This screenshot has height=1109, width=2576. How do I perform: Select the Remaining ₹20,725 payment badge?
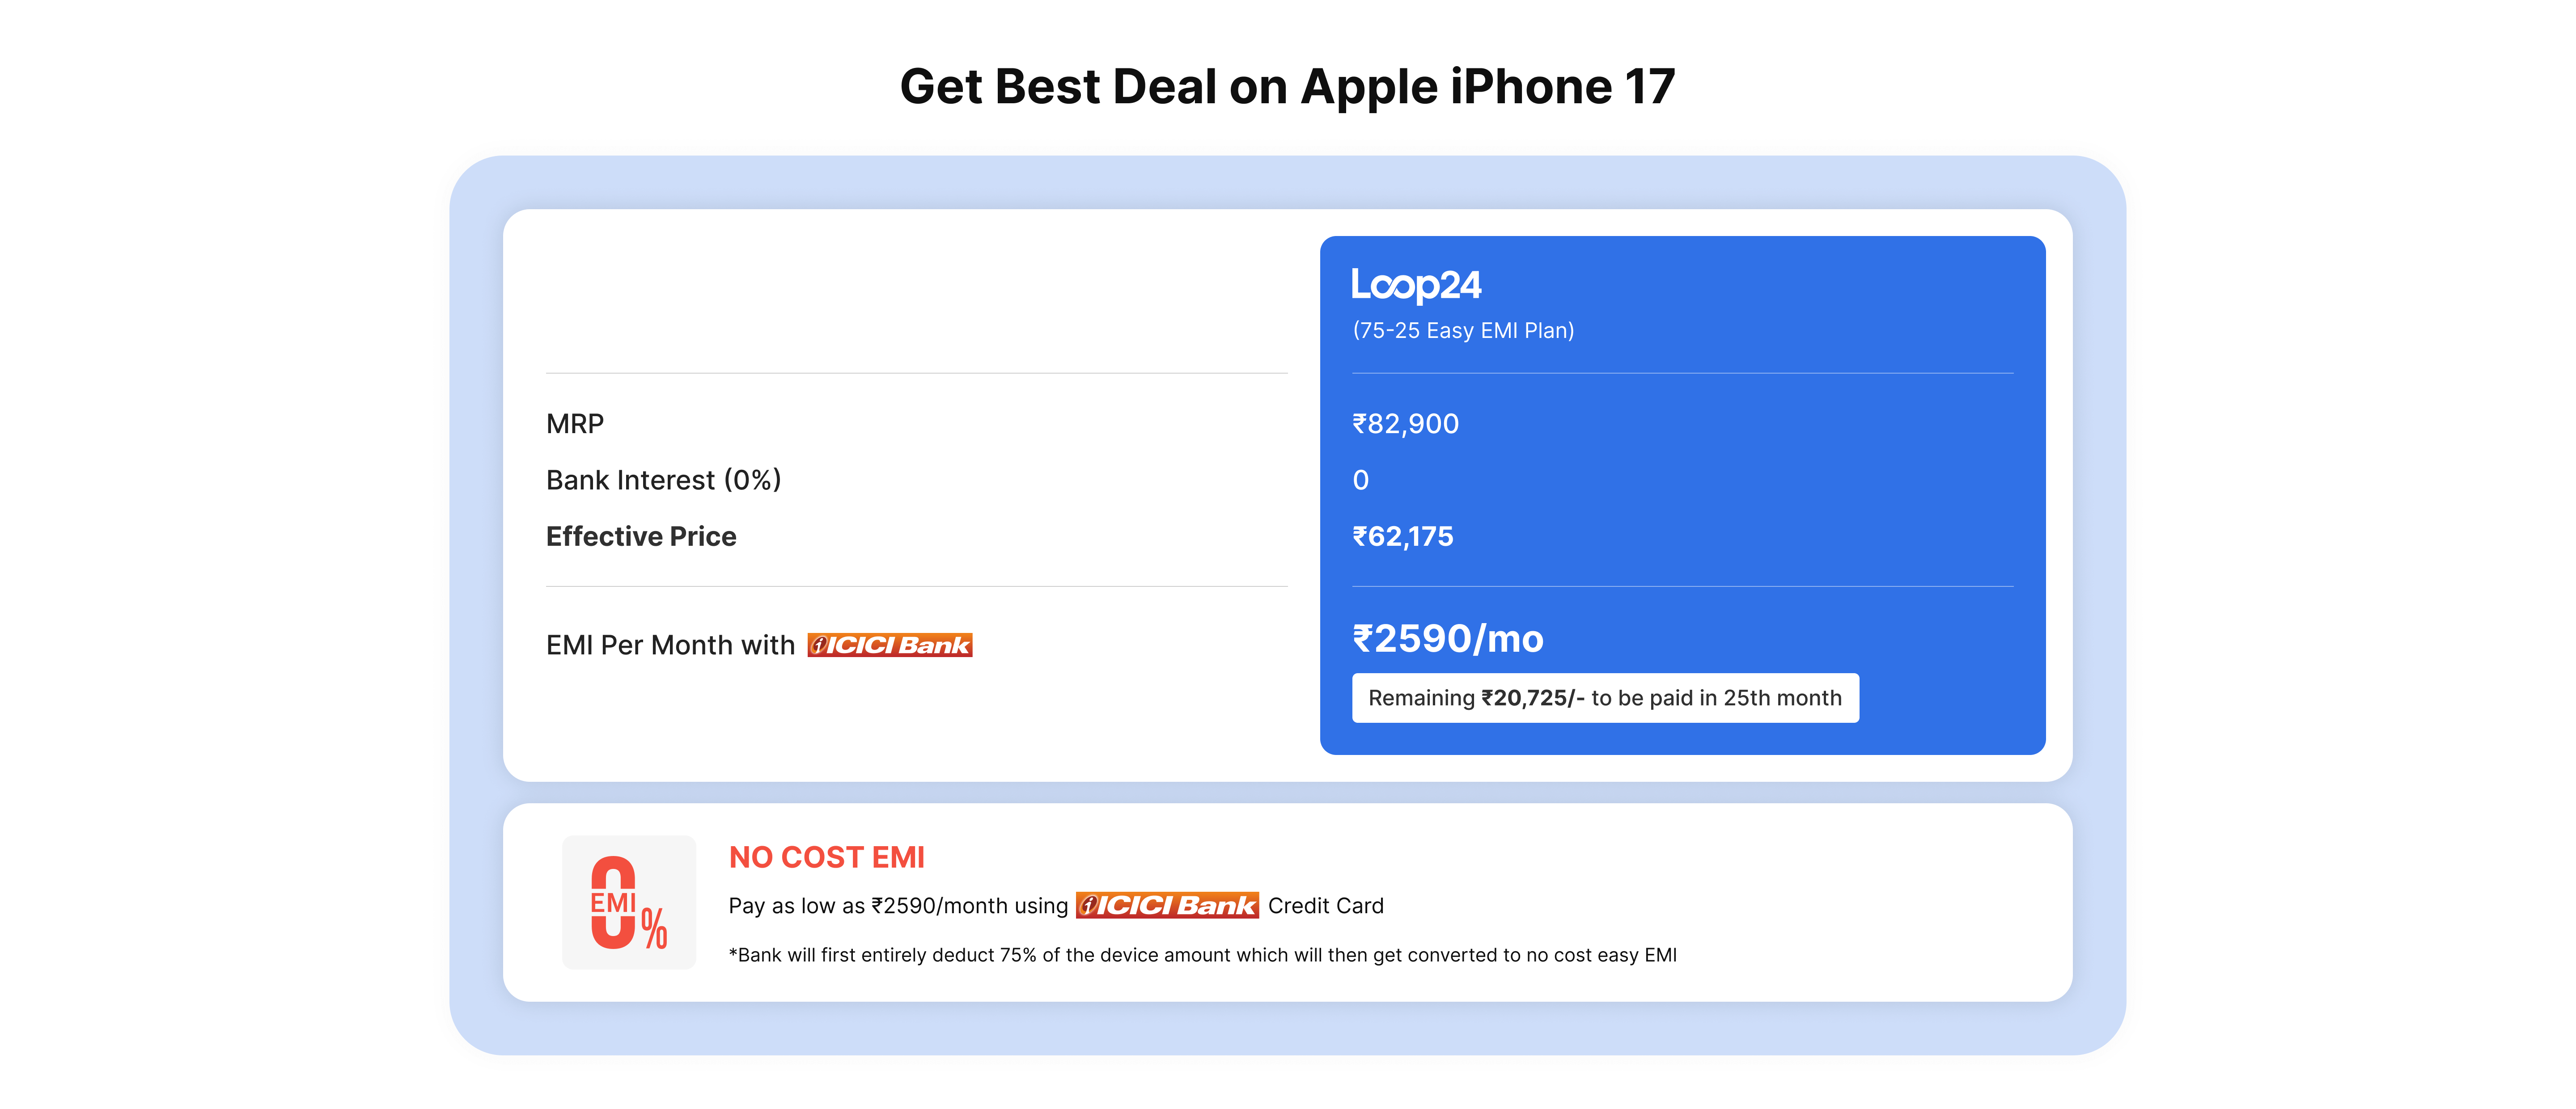click(1604, 697)
